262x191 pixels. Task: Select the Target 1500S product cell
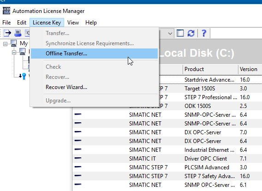click(200, 89)
